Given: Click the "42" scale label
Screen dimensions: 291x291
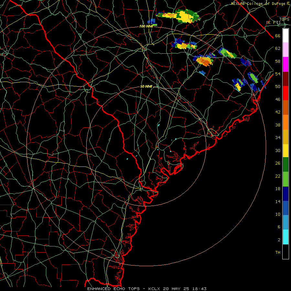Looking at the screenshot, I should tap(278, 112).
